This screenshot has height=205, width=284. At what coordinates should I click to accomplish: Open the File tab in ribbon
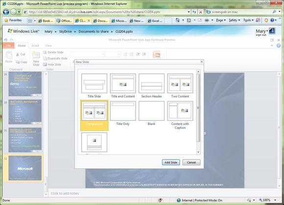click(x=8, y=45)
